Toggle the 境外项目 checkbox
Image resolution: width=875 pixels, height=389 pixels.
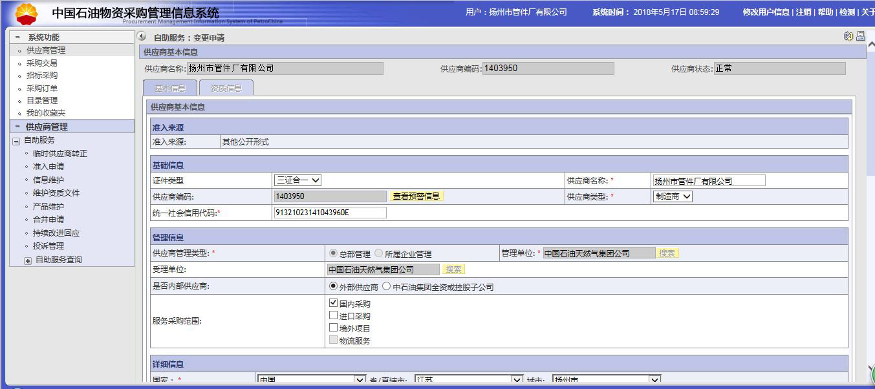(x=334, y=328)
